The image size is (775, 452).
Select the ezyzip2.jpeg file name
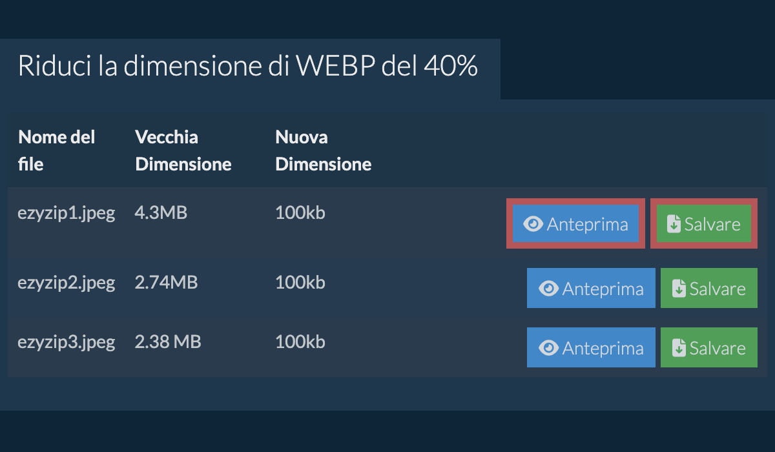pos(66,282)
